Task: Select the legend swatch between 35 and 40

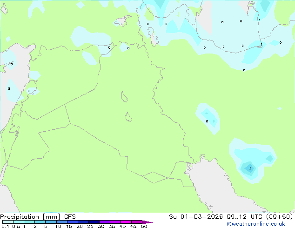Action: tap(115, 222)
